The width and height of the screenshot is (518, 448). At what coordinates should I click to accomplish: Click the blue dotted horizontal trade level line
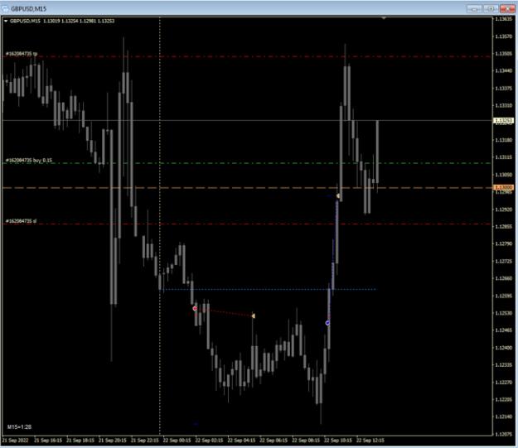point(269,289)
